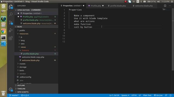Switch to the Profile.php tab
The width and height of the screenshot is (174, 97).
click(96, 6)
